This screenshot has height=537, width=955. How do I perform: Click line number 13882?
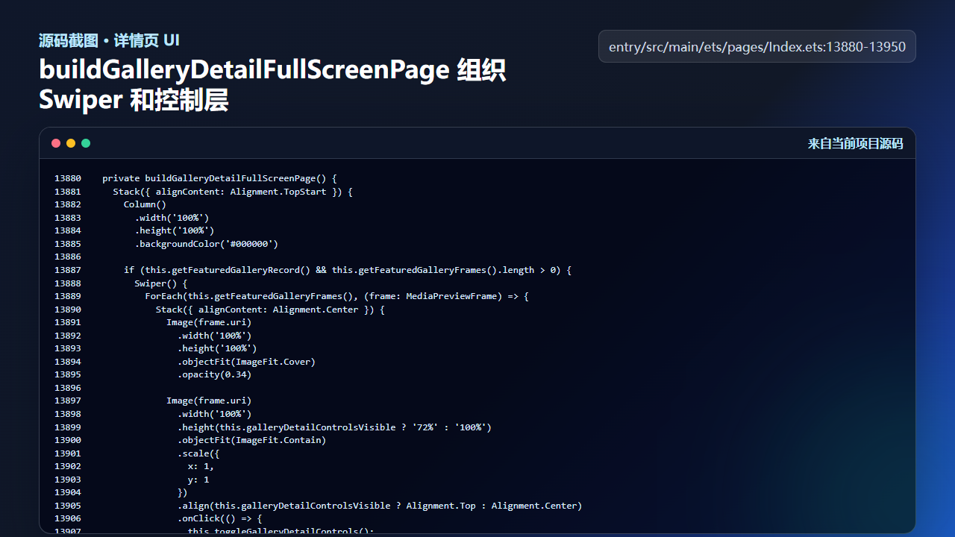click(x=68, y=204)
